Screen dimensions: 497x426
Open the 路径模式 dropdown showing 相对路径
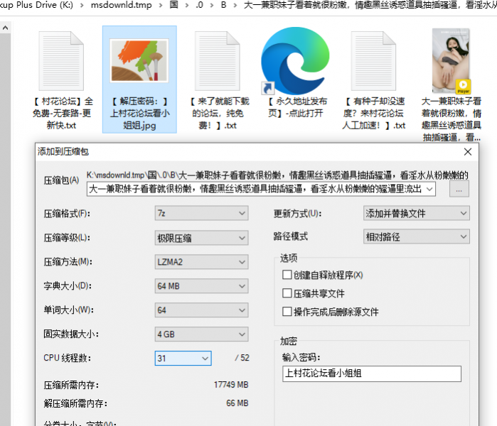coord(417,236)
